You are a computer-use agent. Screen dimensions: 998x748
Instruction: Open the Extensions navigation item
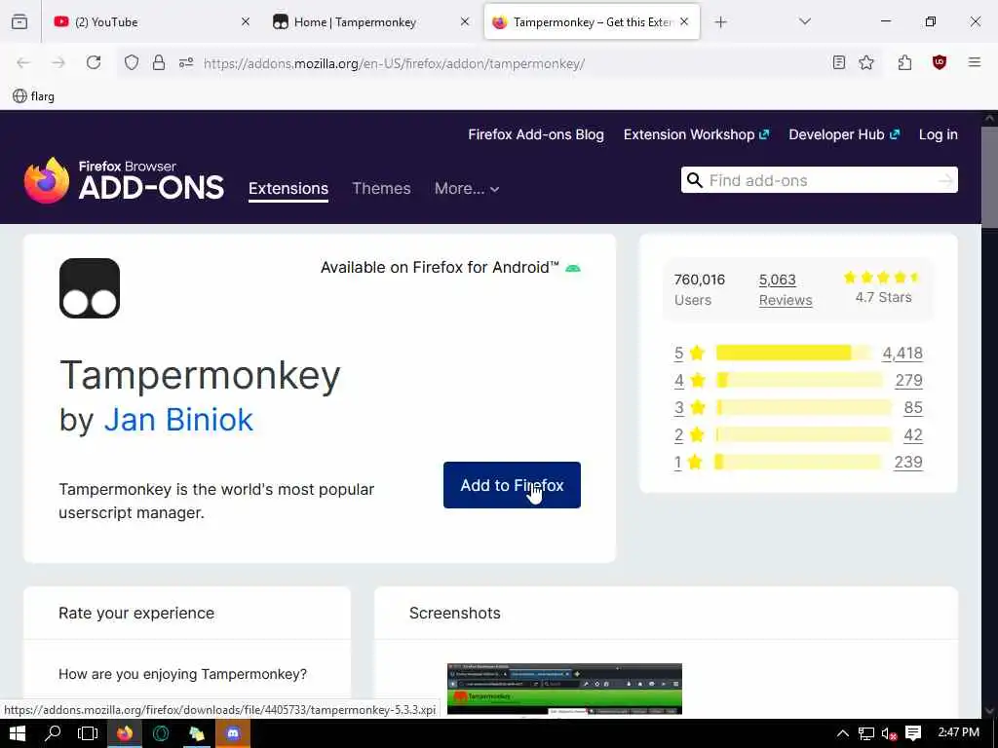tap(288, 188)
